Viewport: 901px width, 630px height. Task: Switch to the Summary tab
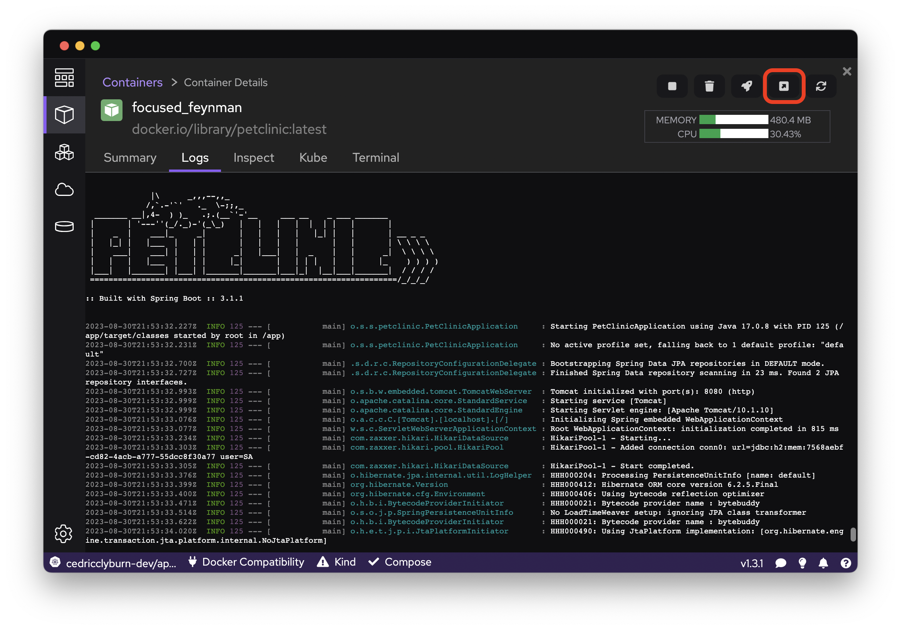pyautogui.click(x=130, y=157)
